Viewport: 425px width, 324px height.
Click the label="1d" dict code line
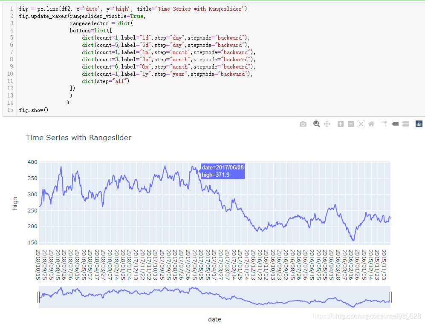coord(165,38)
